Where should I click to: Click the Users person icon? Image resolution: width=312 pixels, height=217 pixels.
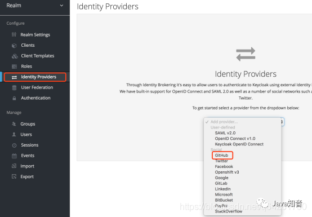coord(14,134)
